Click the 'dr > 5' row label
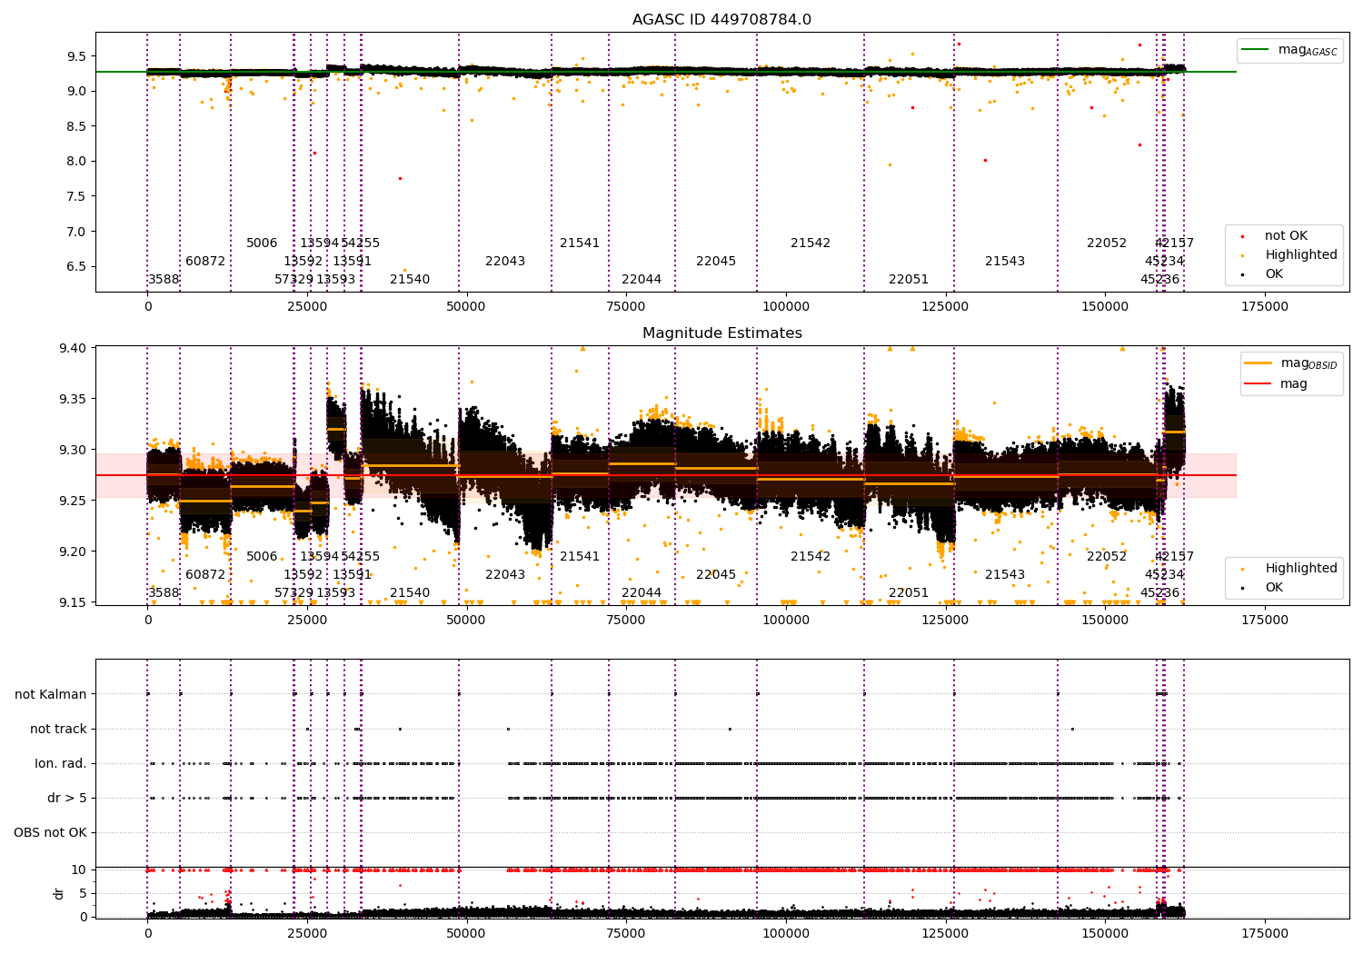The height and width of the screenshot is (954, 1363). coord(67,798)
